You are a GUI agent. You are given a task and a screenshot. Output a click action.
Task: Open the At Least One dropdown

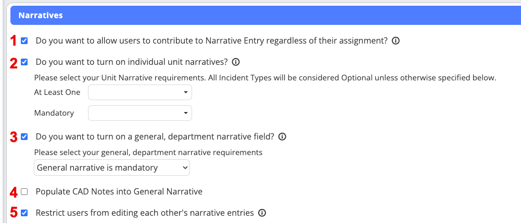pos(140,92)
